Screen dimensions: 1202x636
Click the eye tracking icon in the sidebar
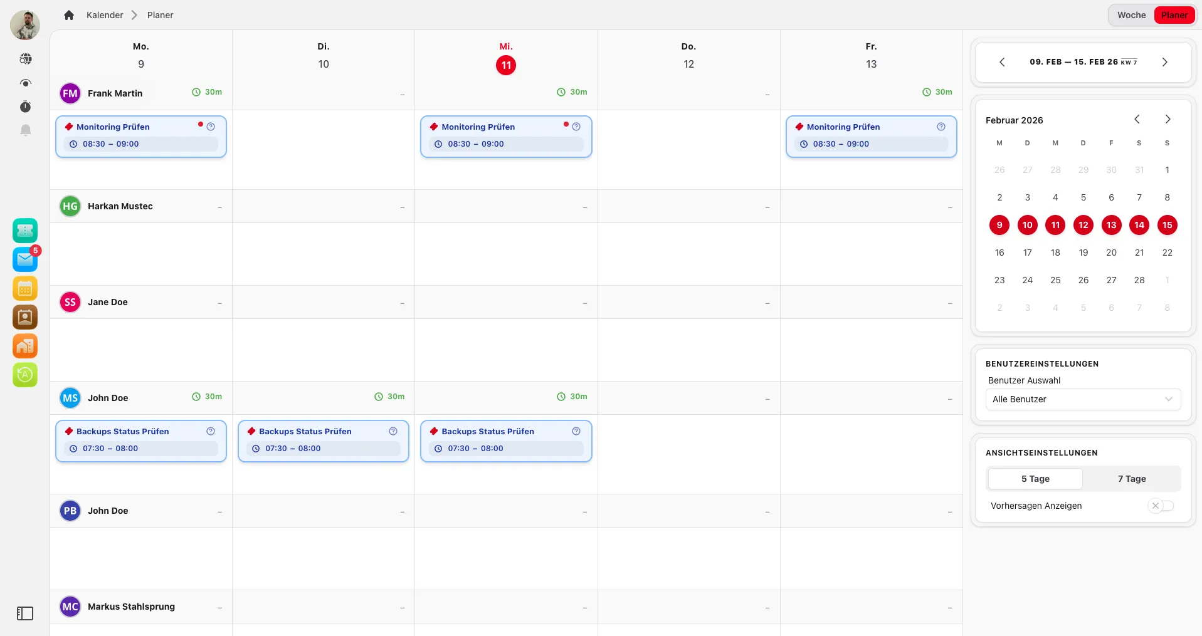(x=25, y=83)
